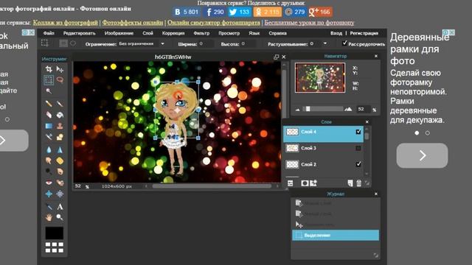Open the Растушевывание feather dropdown arrow
The width and height of the screenshot is (472, 265).
(x=325, y=43)
